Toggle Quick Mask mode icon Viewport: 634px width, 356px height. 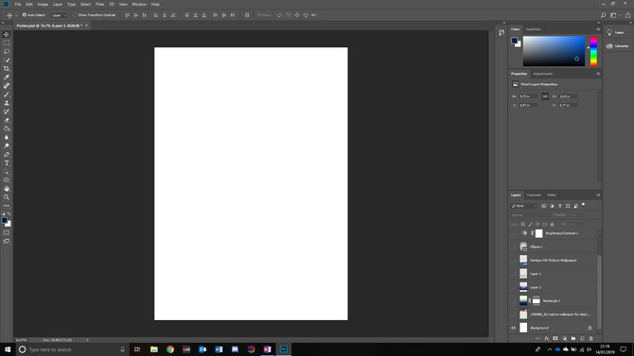7,233
